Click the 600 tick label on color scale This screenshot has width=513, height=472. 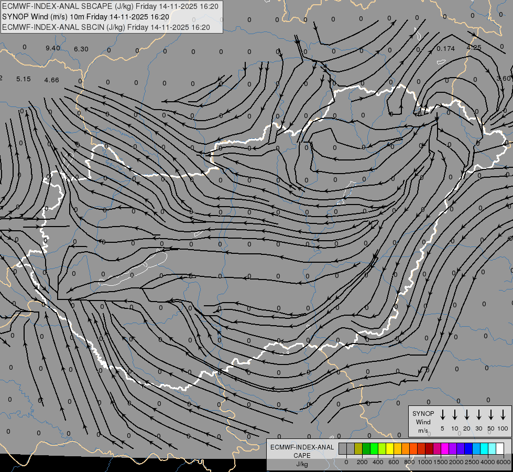tap(394, 462)
